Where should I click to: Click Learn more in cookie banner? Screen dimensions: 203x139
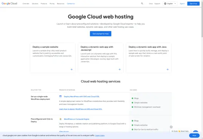(100, 135)
